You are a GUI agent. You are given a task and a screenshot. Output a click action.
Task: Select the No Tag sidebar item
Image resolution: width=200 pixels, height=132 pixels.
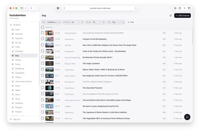tap(18, 43)
